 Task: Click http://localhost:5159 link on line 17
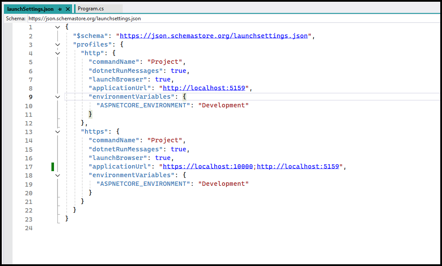[298, 166]
